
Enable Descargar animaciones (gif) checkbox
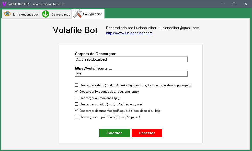pos(76,98)
